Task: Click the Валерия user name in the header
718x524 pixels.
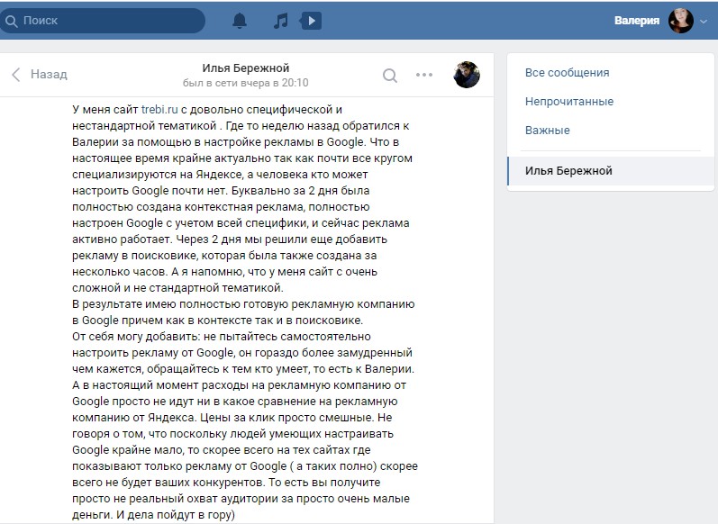Action: point(637,21)
